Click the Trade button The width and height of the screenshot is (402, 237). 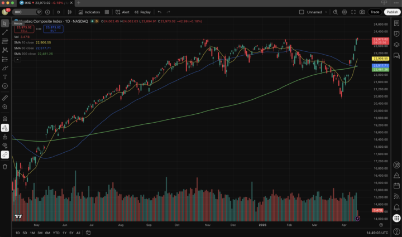tap(375, 12)
